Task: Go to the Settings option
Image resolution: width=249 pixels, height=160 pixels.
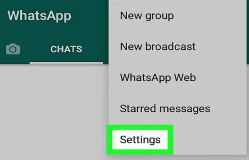Action: point(140,140)
